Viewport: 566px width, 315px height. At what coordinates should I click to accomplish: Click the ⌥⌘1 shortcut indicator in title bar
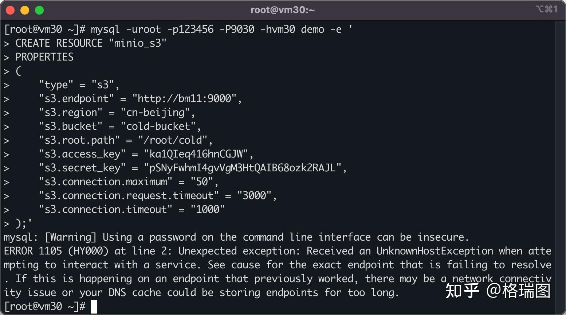546,9
